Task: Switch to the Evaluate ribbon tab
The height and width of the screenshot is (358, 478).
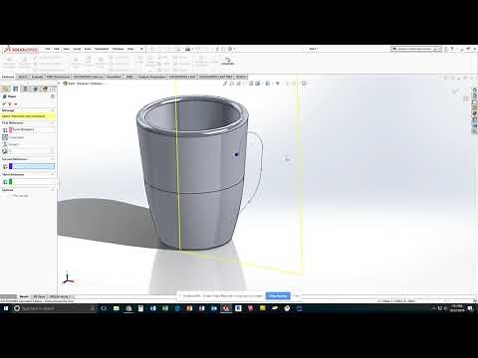Action: (37, 77)
